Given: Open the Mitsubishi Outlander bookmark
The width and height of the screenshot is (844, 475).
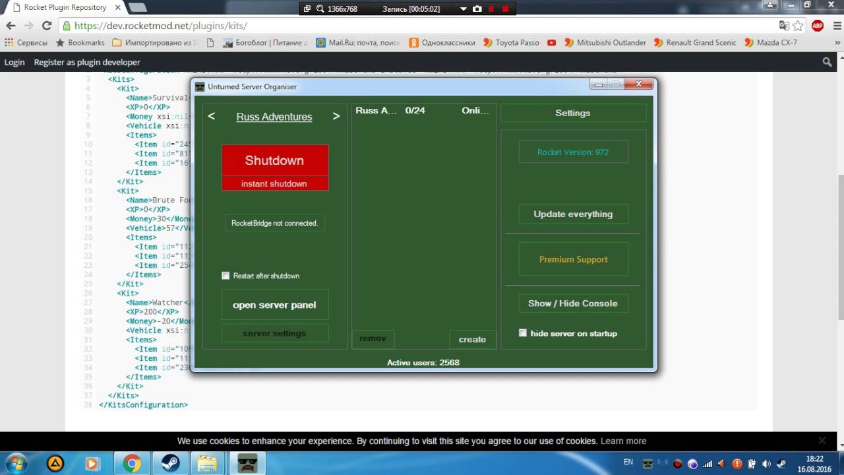Looking at the screenshot, I should [x=605, y=42].
